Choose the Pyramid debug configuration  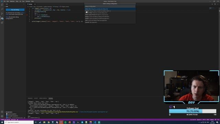(110, 22)
